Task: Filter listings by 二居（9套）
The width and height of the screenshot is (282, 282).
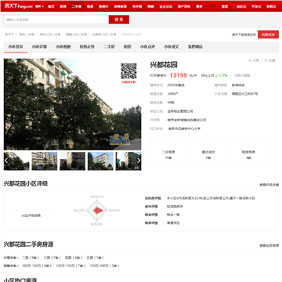Action: coord(31,258)
